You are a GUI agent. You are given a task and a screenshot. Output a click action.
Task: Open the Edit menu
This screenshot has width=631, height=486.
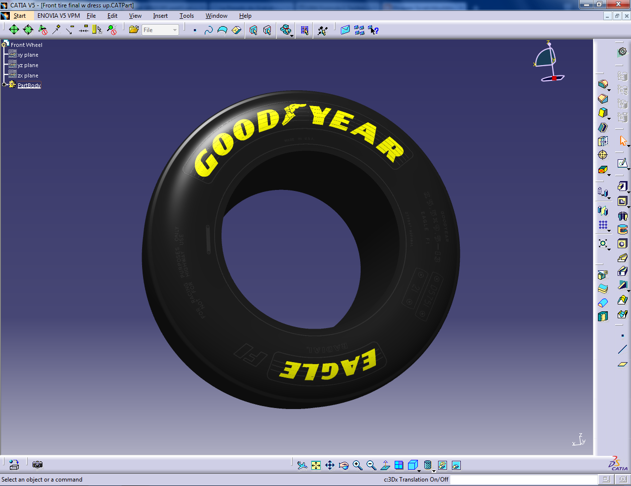(x=112, y=16)
